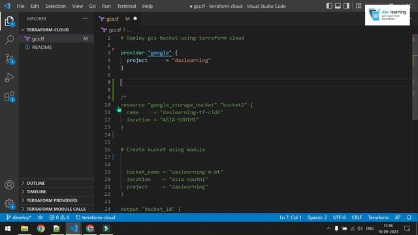This screenshot has height=235, width=418.
Task: Open errors and warnings count in status bar
Action: tap(59, 217)
